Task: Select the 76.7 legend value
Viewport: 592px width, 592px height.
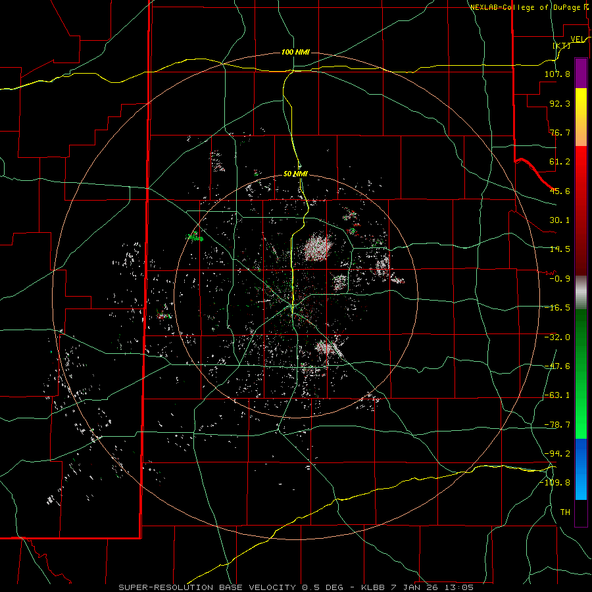Action: pos(560,132)
